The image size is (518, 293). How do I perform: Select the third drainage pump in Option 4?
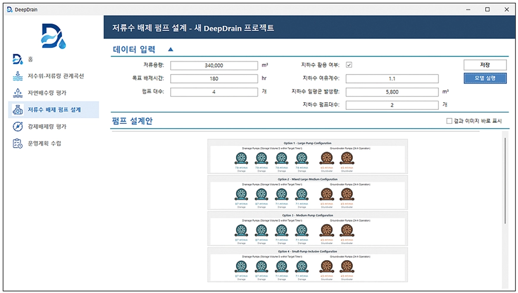pyautogui.click(x=281, y=266)
